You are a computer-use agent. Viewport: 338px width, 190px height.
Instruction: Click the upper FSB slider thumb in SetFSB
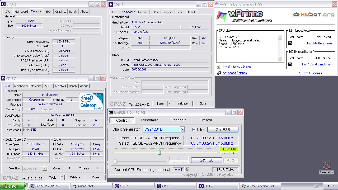pos(159,152)
